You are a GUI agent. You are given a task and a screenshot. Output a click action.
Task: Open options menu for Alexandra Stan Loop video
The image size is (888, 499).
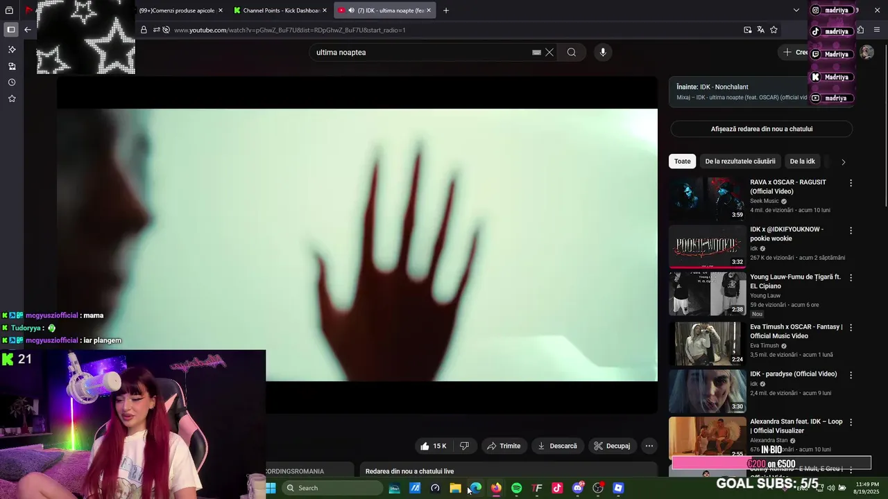pos(851,421)
